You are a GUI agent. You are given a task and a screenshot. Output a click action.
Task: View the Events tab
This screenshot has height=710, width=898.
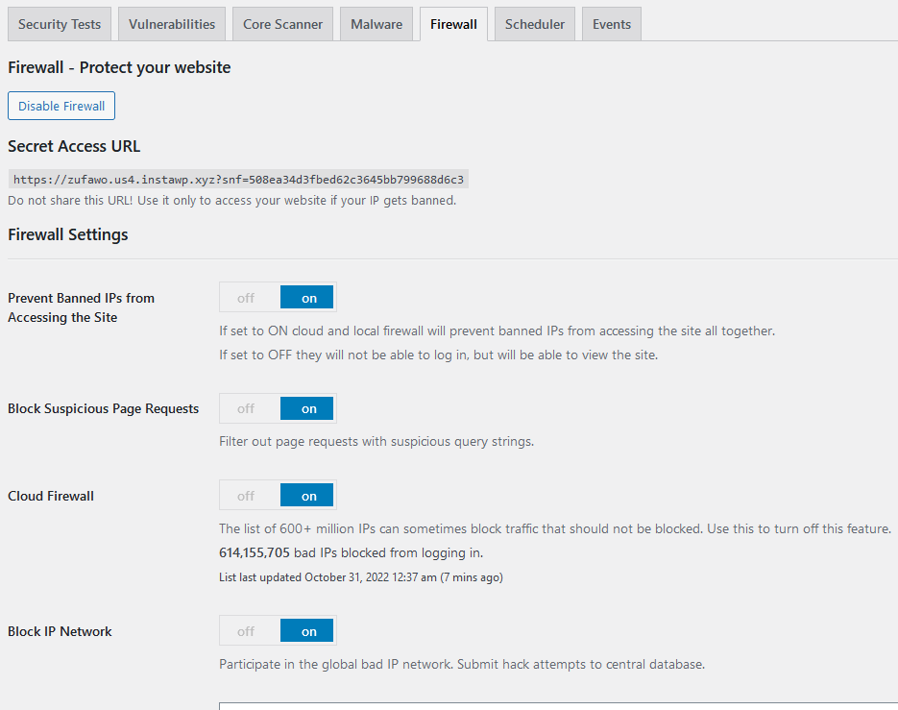[x=612, y=24]
